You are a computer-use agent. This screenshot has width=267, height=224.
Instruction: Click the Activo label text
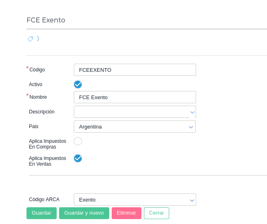click(35, 84)
